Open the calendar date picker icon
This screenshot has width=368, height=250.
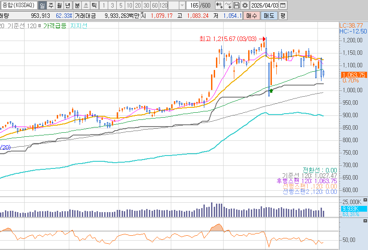click(x=283, y=5)
